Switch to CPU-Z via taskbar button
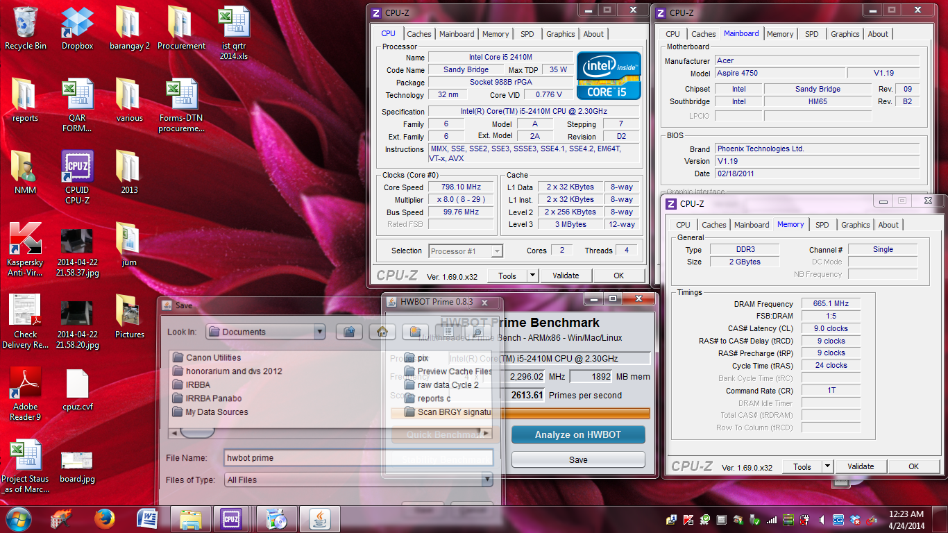 point(232,518)
